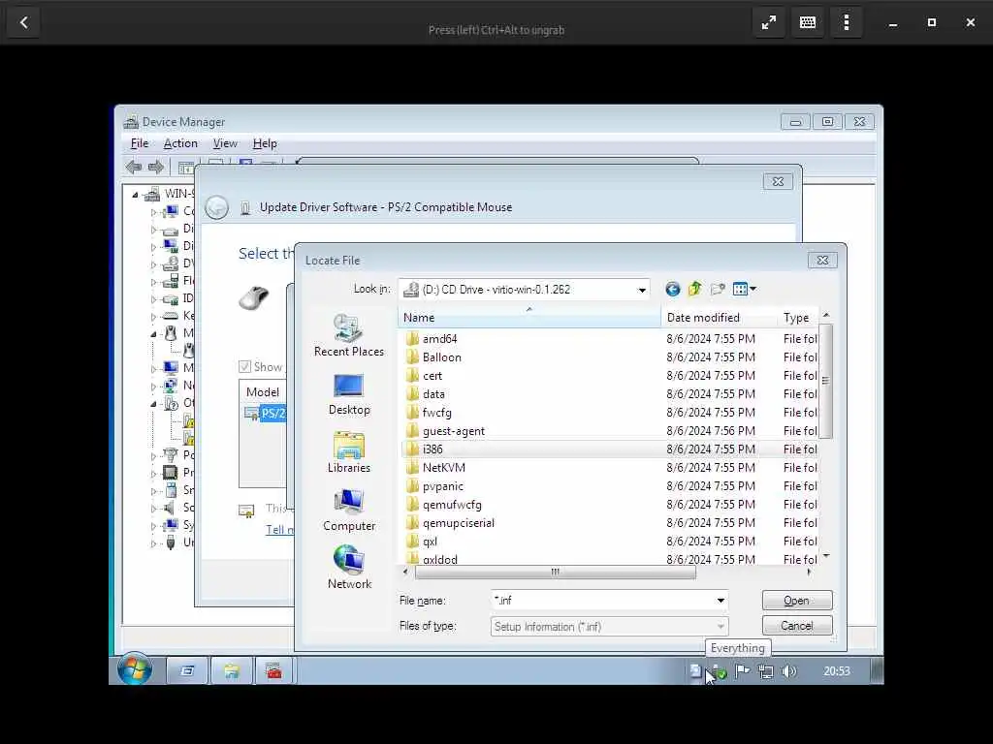Click the horizontal scrollbar thumb in file list

pos(556,572)
